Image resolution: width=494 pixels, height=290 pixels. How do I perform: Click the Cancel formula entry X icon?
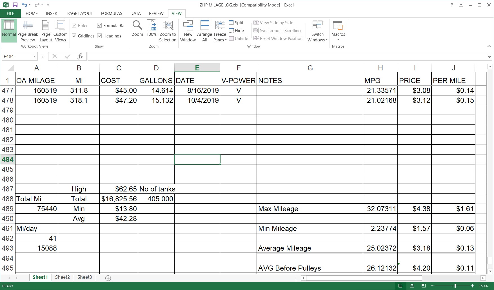pos(55,56)
